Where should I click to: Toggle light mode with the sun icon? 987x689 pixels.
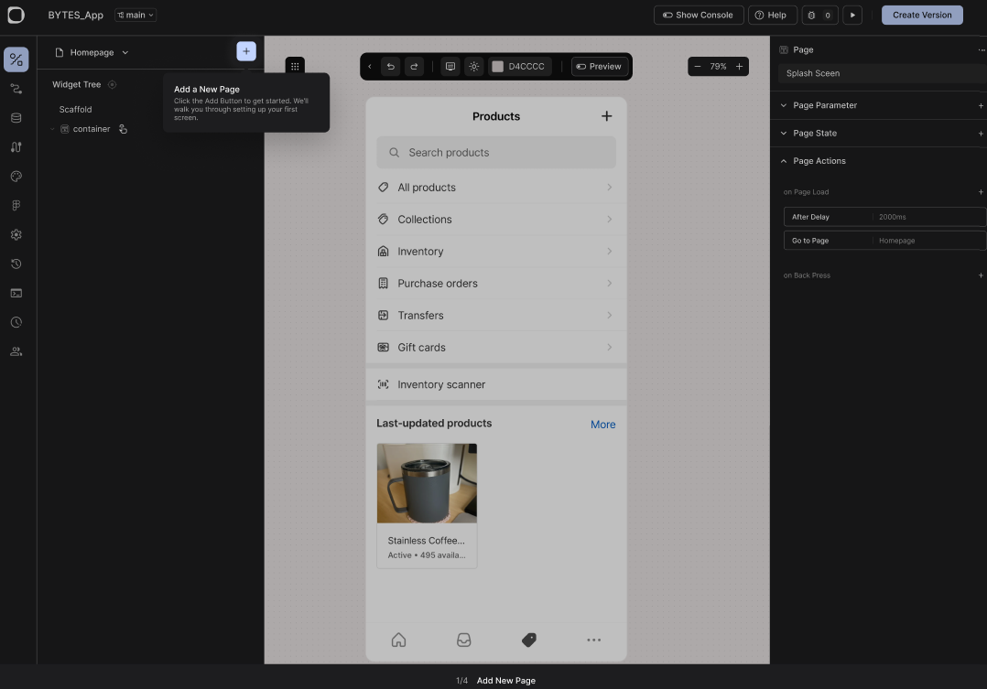(474, 66)
